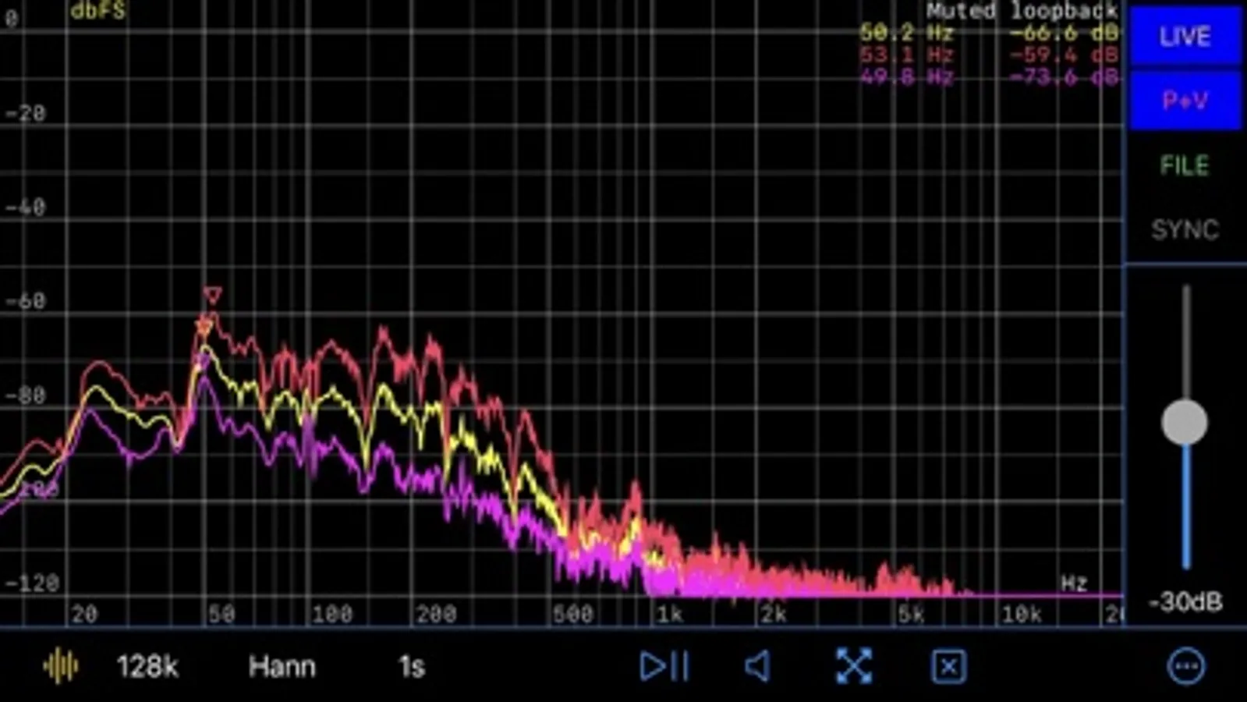Click the red peak marker triangle

click(212, 296)
